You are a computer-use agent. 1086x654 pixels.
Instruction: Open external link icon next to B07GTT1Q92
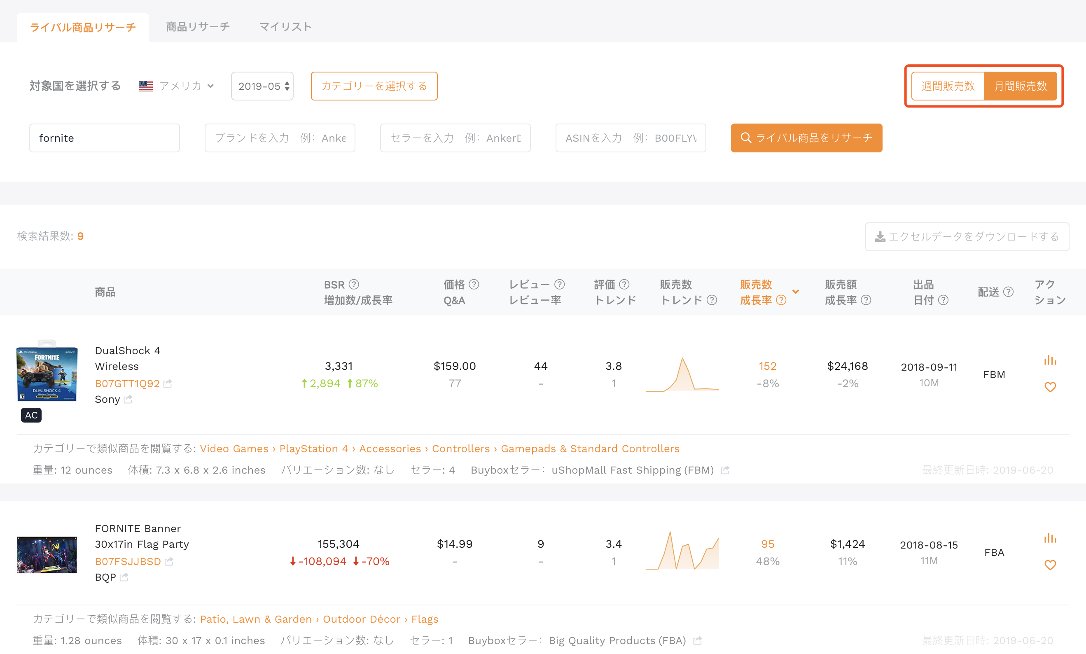168,383
